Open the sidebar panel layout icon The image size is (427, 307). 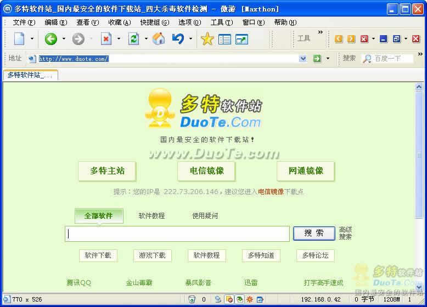(224, 39)
